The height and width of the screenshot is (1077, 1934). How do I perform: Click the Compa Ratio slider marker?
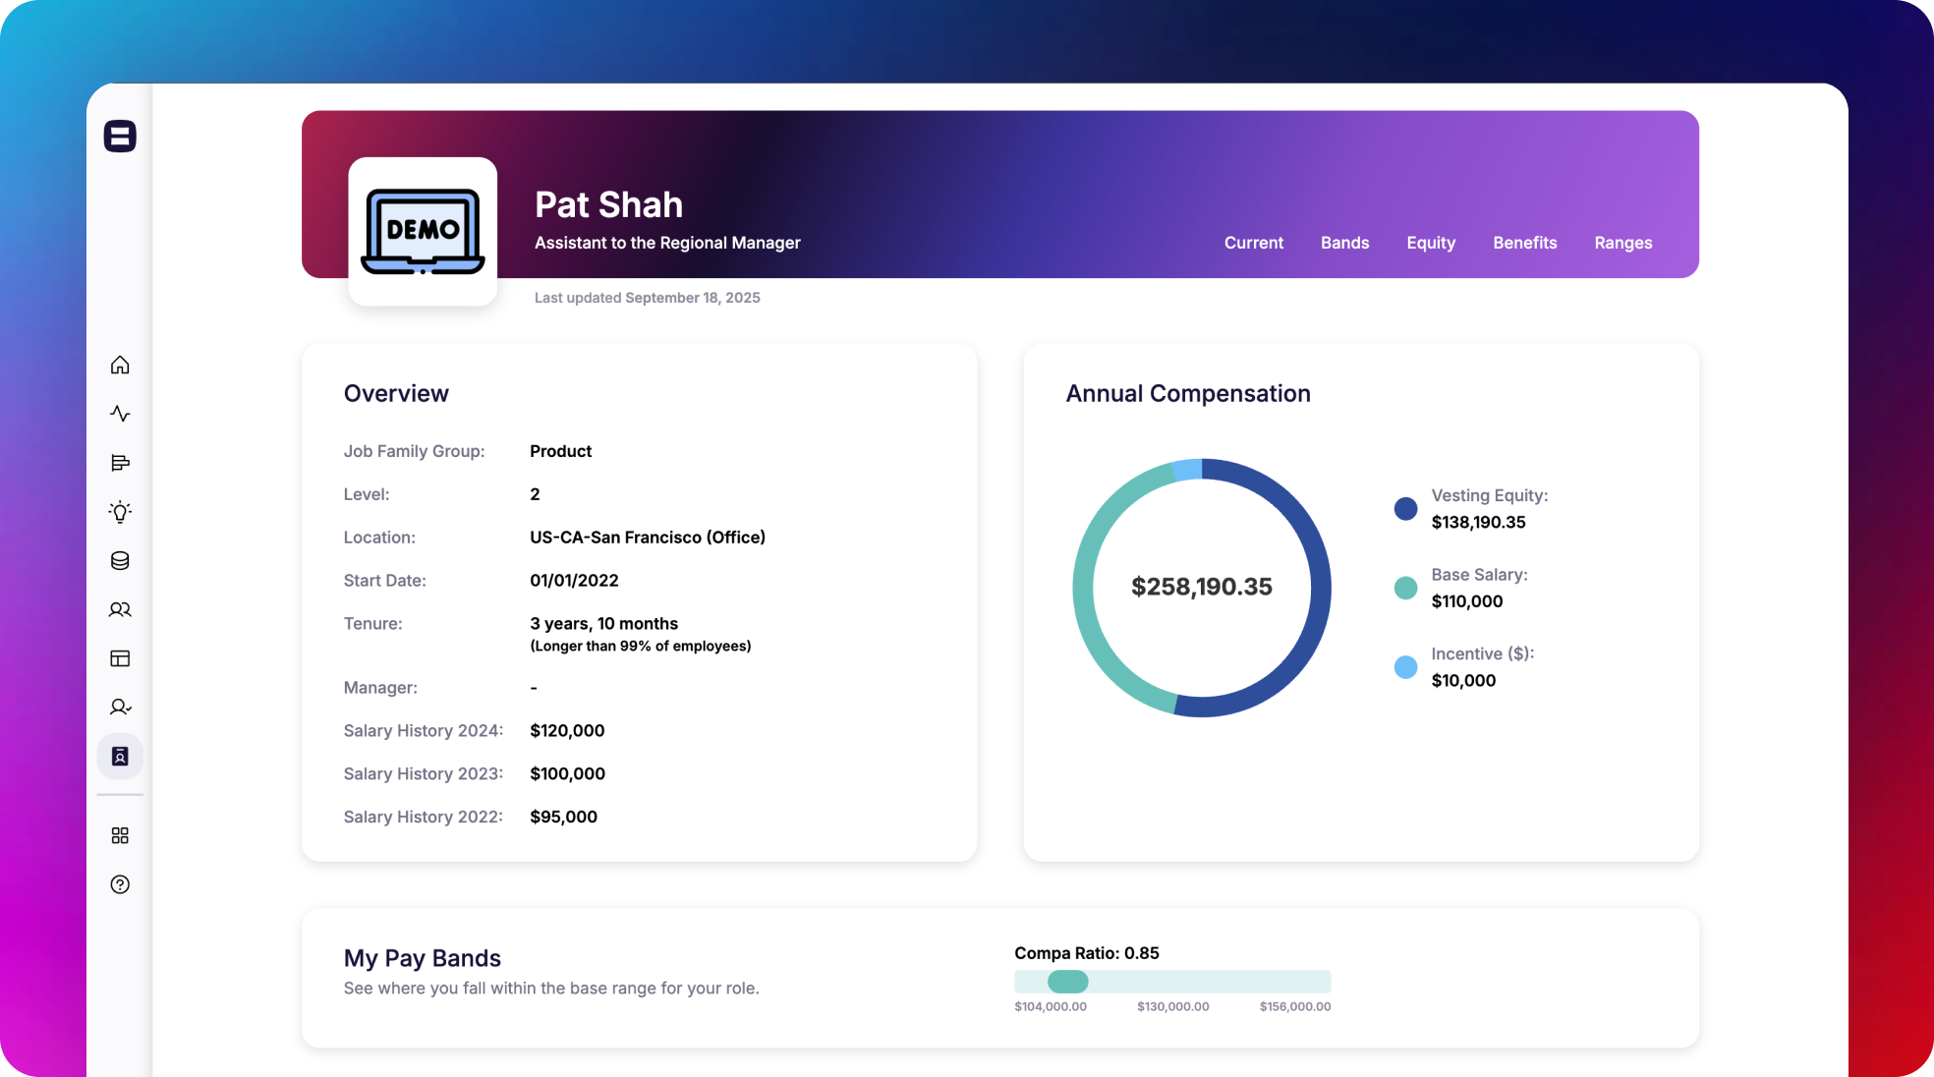pyautogui.click(x=1067, y=982)
